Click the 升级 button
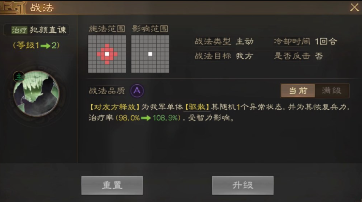This screenshot has width=362, height=202. (243, 185)
